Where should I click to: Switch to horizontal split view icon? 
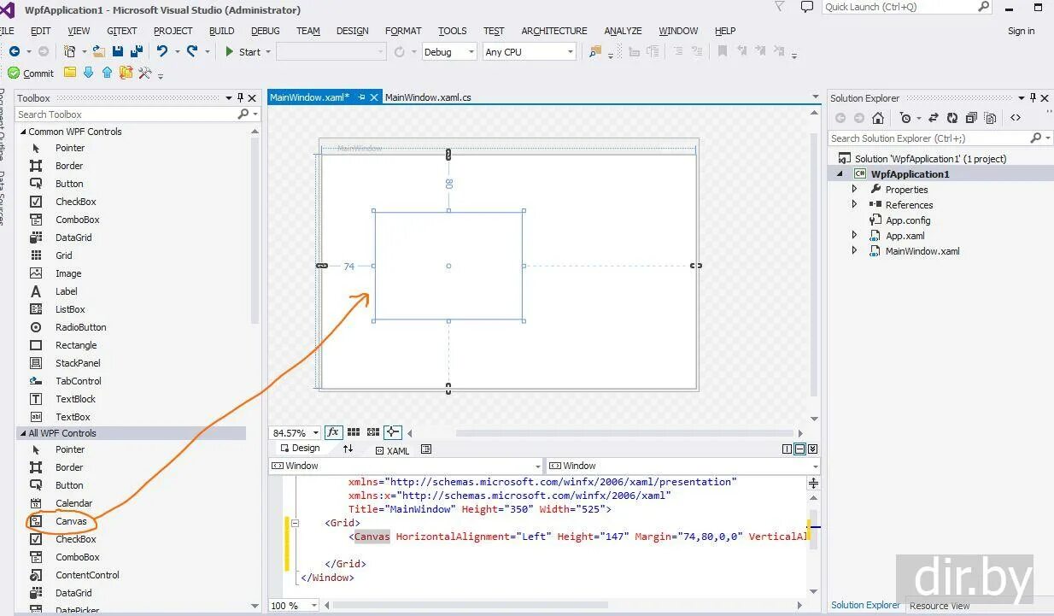pyautogui.click(x=800, y=449)
